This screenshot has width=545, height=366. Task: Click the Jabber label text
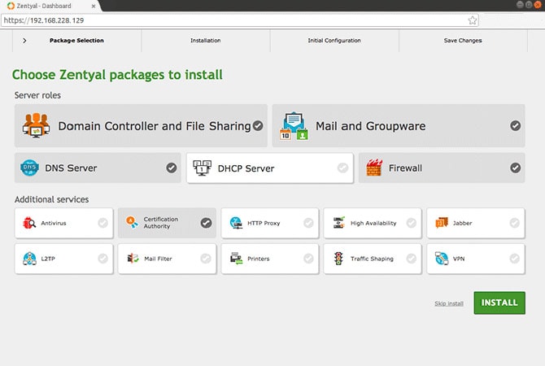point(462,223)
